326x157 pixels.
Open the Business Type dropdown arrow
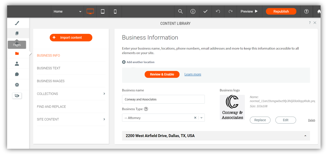[201, 118]
